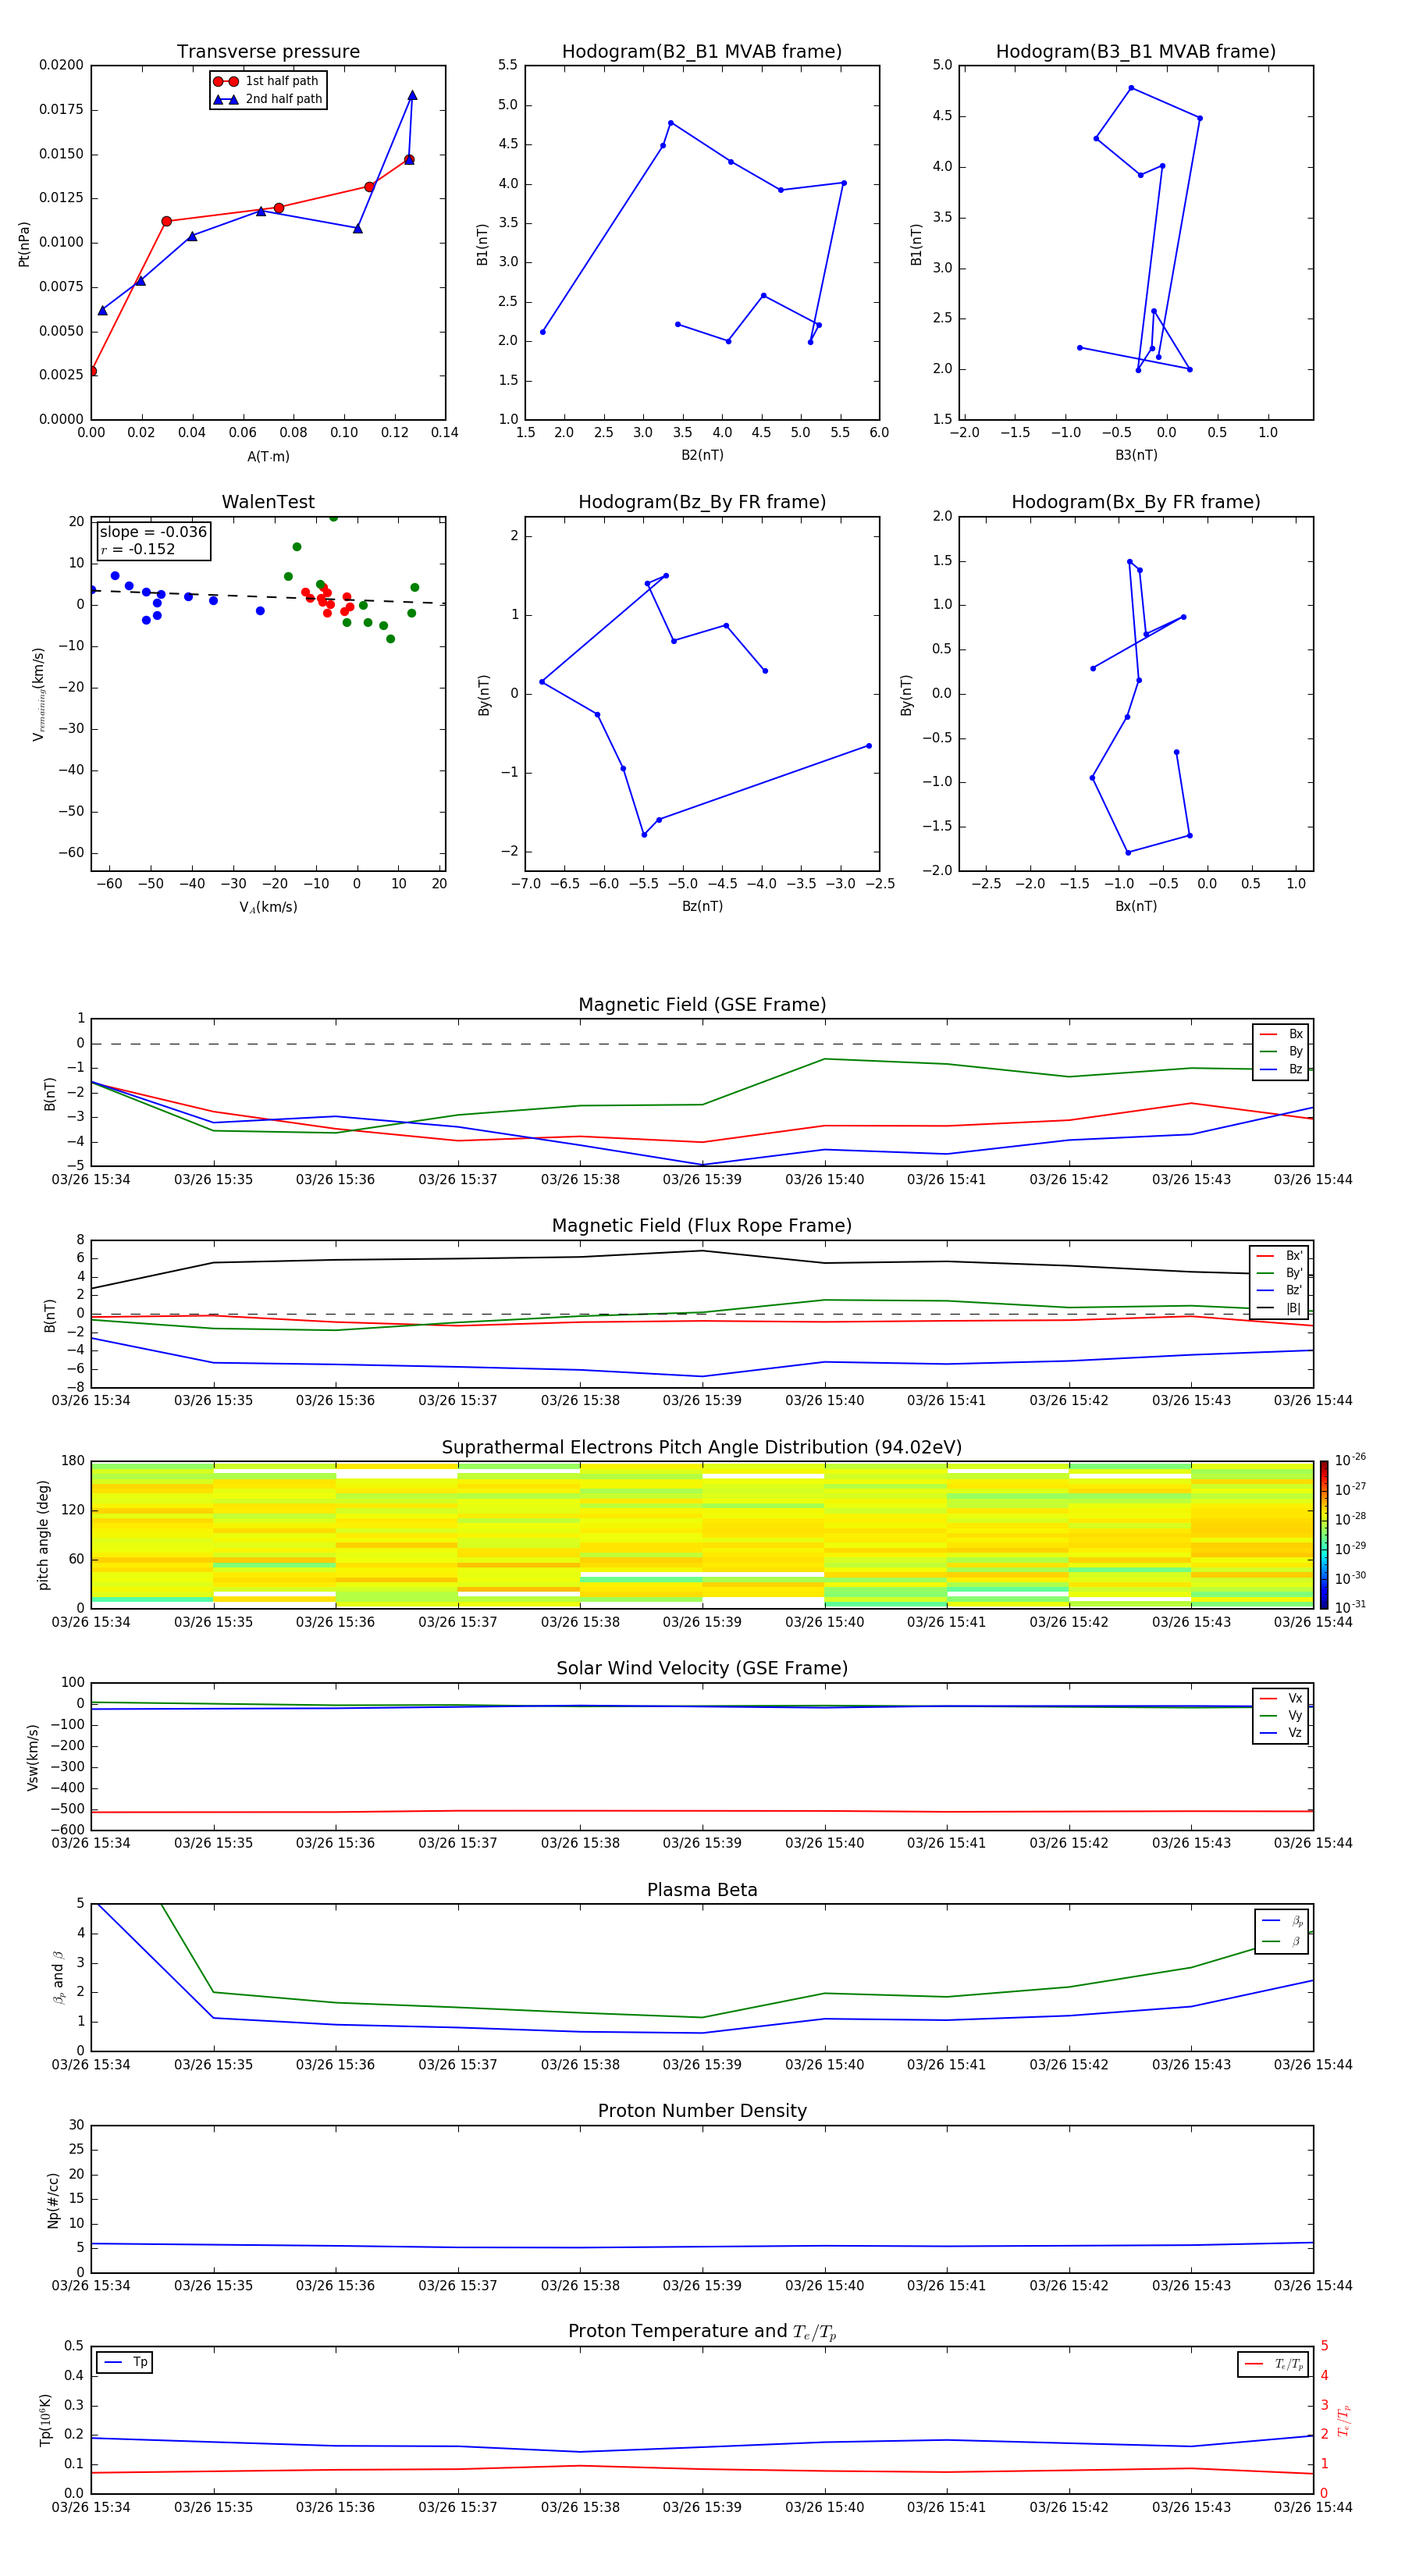Click the 'Hodogram(B3_B1 MVAB frame)' title
The width and height of the screenshot is (1405, 2576).
(x=1136, y=52)
